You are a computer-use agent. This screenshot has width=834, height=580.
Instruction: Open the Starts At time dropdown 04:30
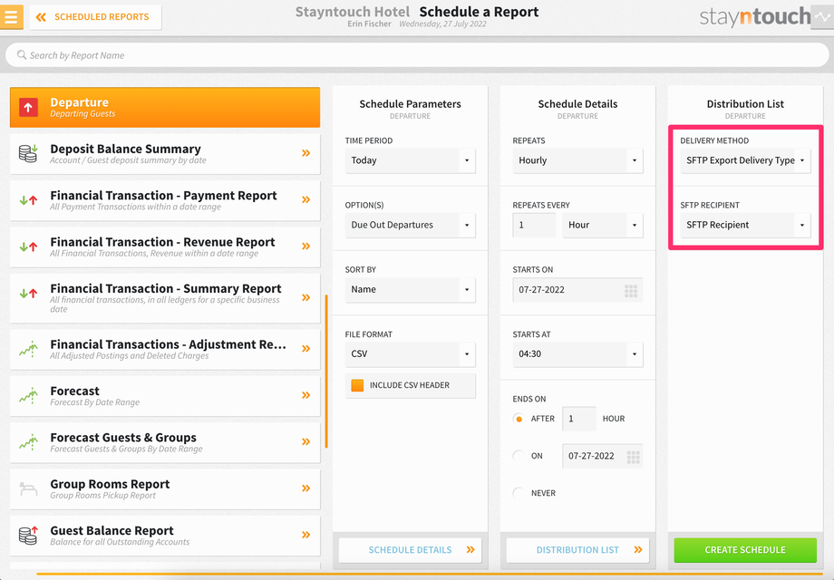[577, 354]
